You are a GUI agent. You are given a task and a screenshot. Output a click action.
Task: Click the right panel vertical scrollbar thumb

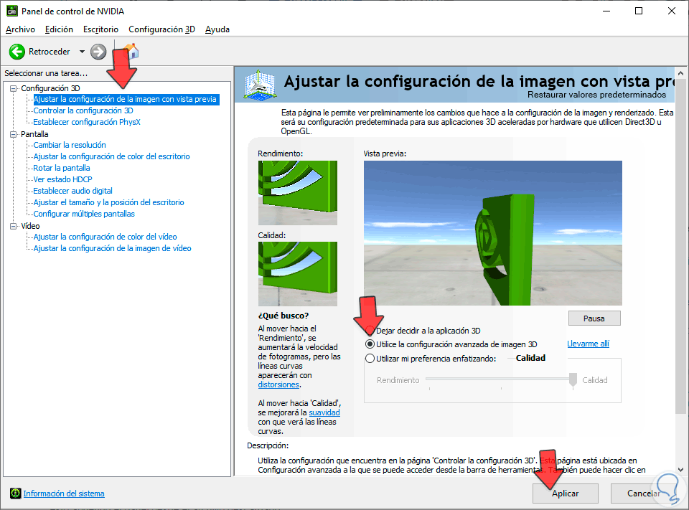680,246
